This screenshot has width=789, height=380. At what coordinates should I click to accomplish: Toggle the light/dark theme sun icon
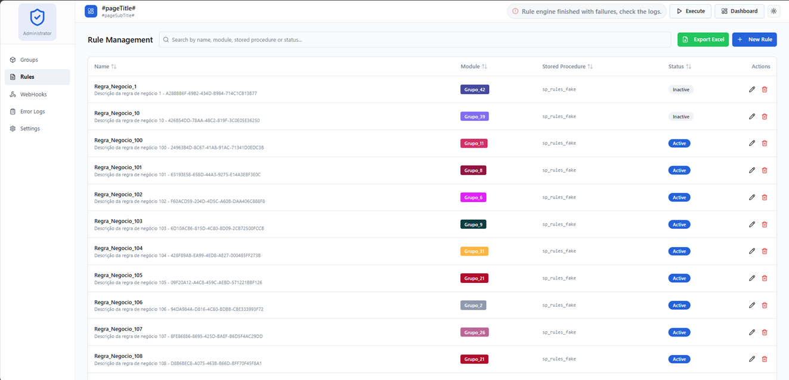pyautogui.click(x=773, y=11)
